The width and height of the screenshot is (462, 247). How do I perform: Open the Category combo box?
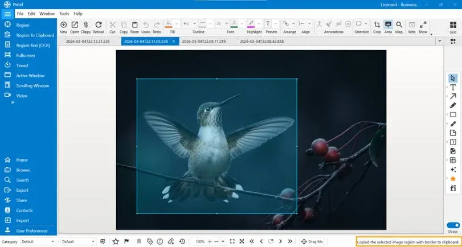[38, 241]
